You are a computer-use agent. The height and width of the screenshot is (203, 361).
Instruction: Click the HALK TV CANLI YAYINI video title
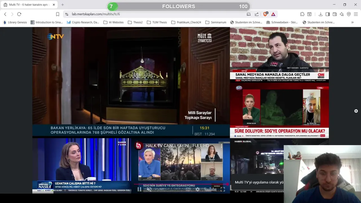click(177, 145)
